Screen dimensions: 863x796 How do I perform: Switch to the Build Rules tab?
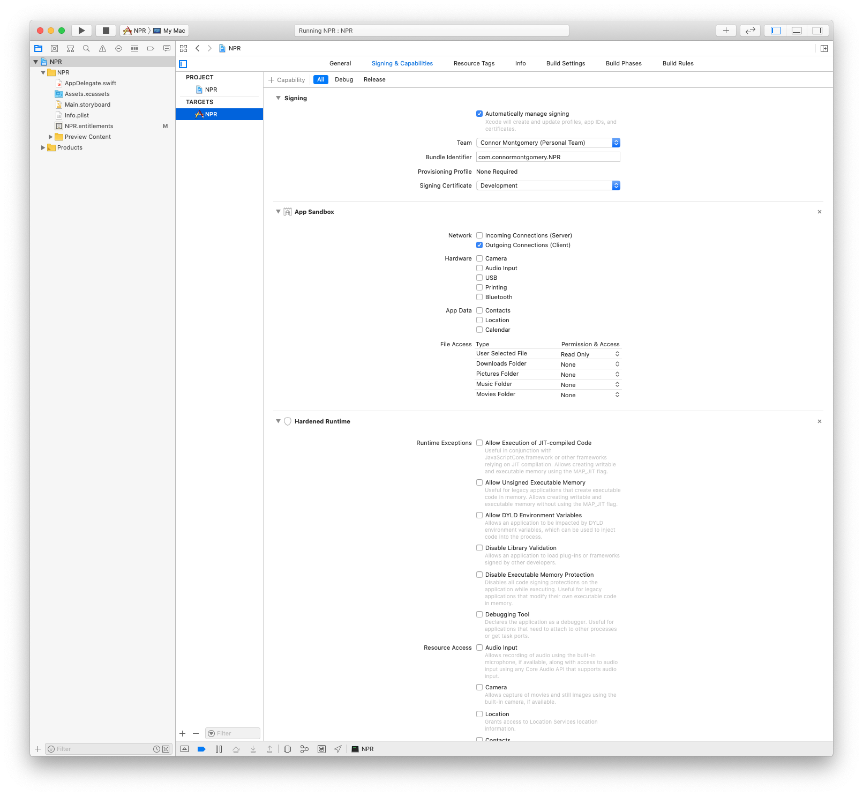click(x=678, y=63)
